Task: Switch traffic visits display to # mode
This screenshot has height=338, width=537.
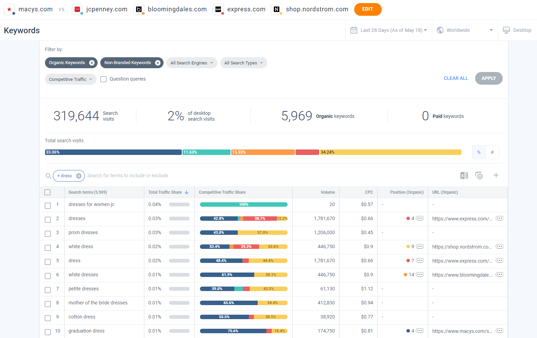Action: pos(492,152)
